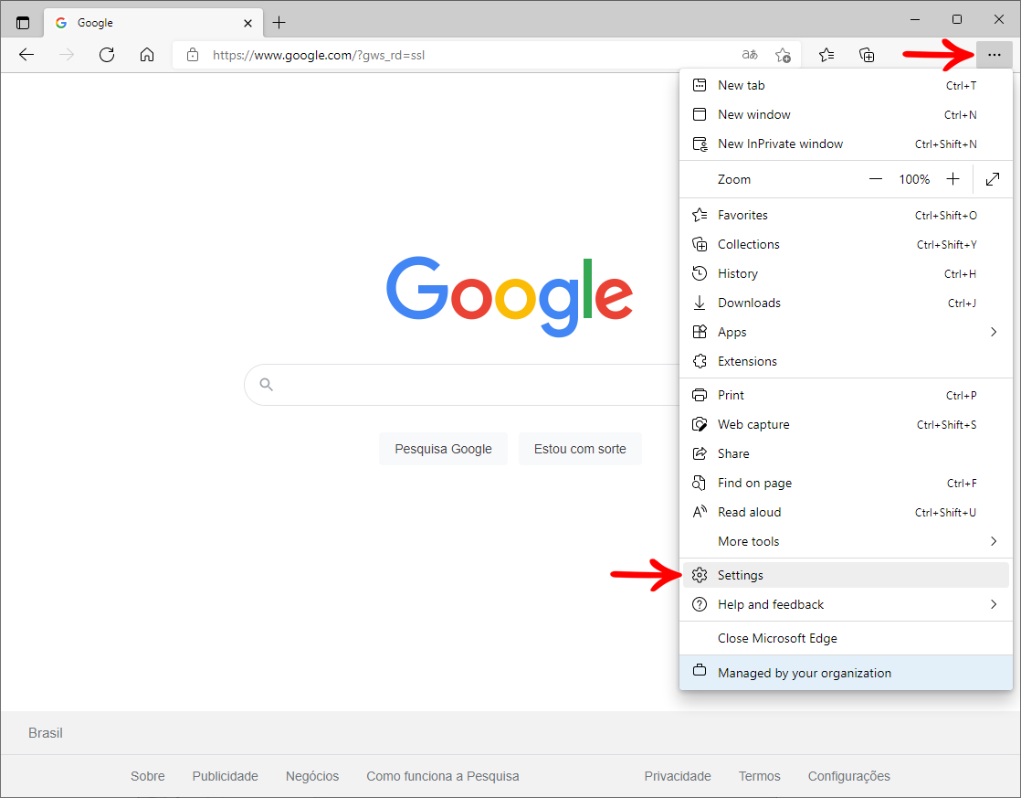
Task: Start Web capture from menu
Action: tap(845, 424)
